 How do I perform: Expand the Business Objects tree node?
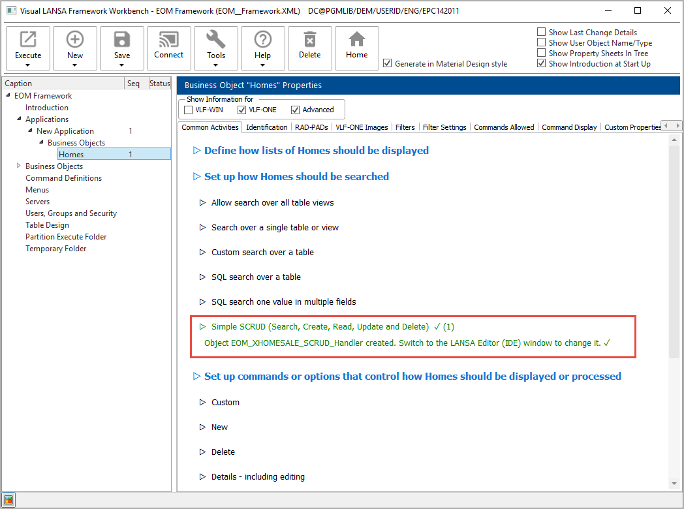18,166
